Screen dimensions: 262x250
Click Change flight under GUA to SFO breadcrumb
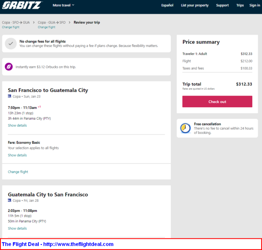coord(47,27)
